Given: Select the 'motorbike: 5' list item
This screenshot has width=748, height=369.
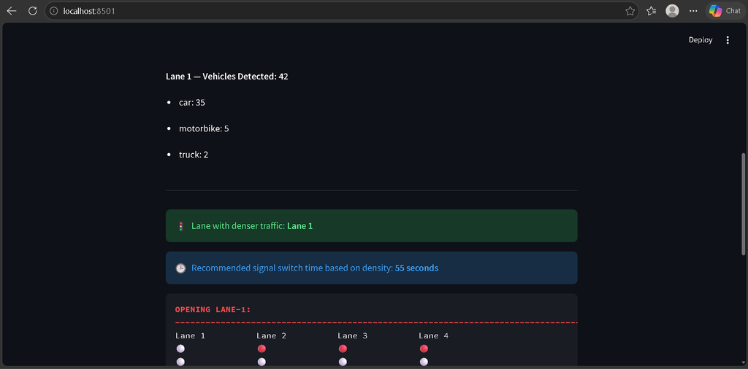Looking at the screenshot, I should (204, 128).
